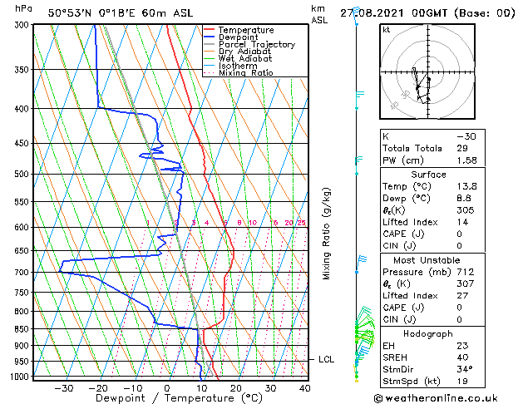Click the LCL marker label
This screenshot has width=523, height=404.
coord(326,359)
